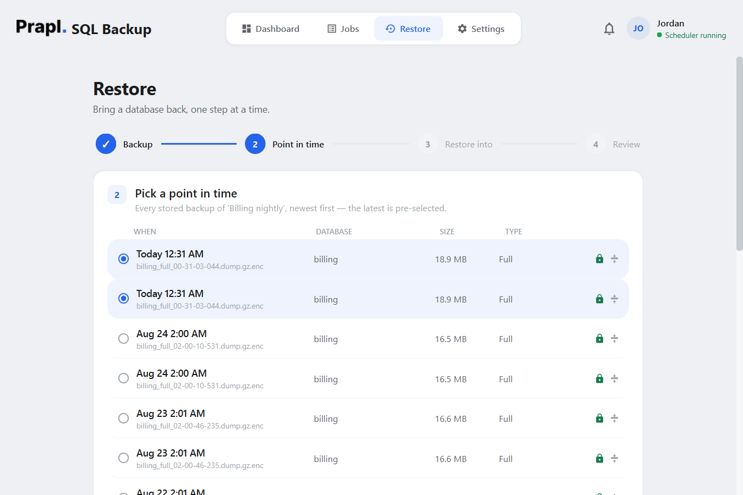Select the lower Today 12:31 AM radio button
This screenshot has height=495, width=743.
click(123, 298)
